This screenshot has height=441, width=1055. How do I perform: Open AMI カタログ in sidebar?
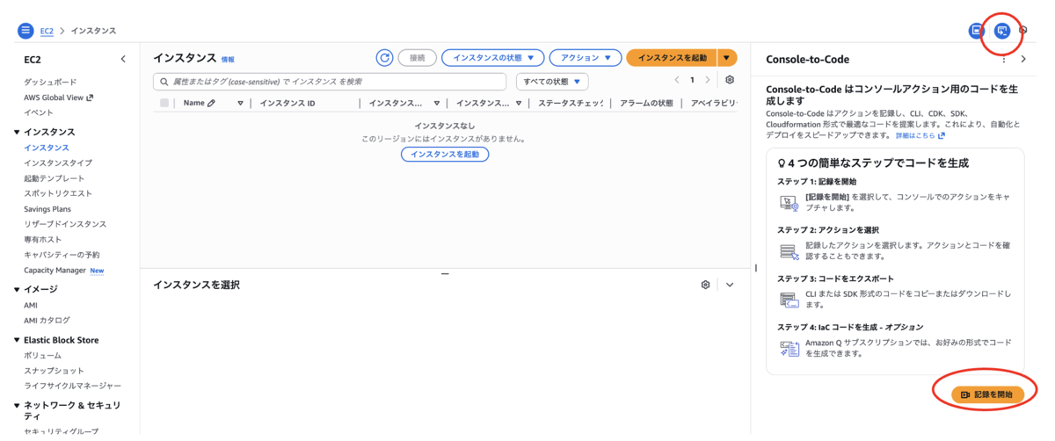click(47, 321)
